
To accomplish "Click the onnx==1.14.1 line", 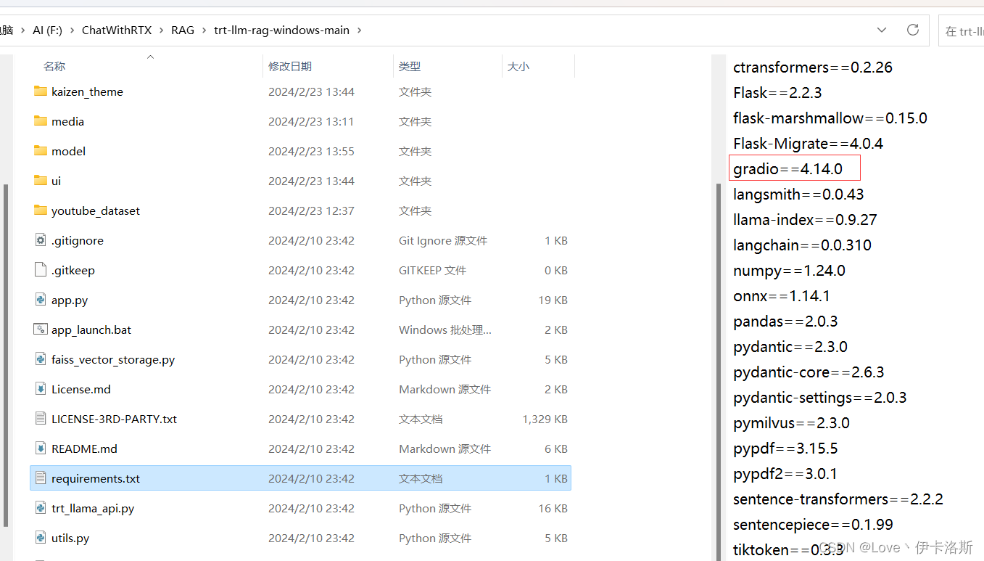I will 782,296.
